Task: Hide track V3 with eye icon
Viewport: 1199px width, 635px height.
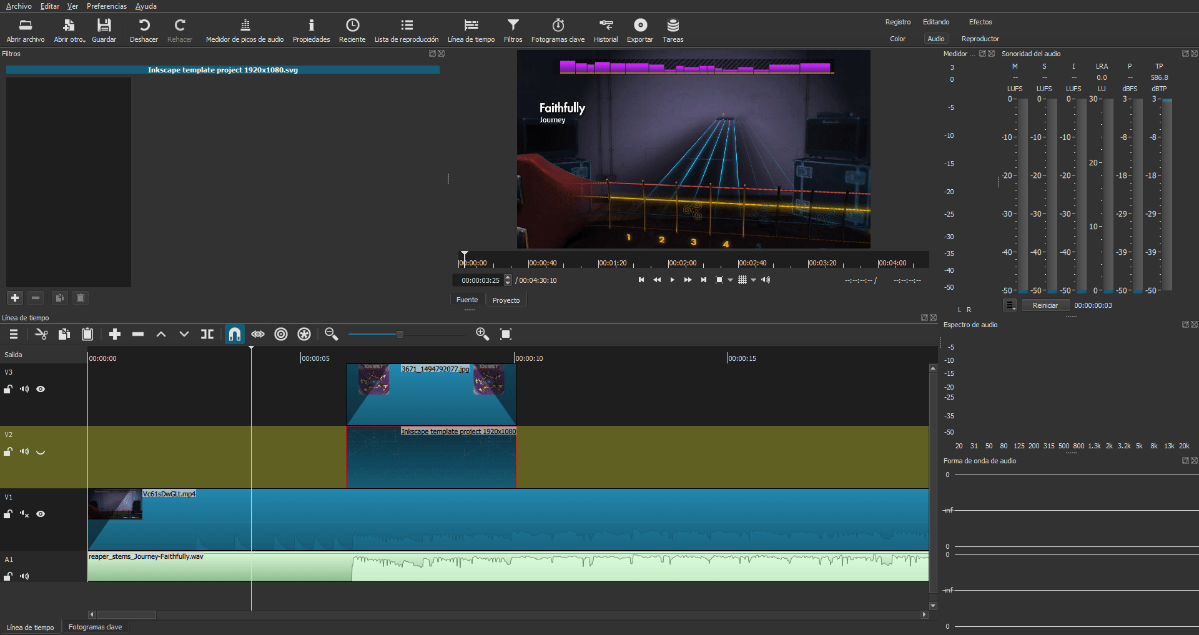Action: (41, 389)
